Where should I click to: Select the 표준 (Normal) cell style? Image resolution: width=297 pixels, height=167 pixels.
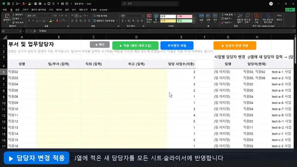point(168,17)
